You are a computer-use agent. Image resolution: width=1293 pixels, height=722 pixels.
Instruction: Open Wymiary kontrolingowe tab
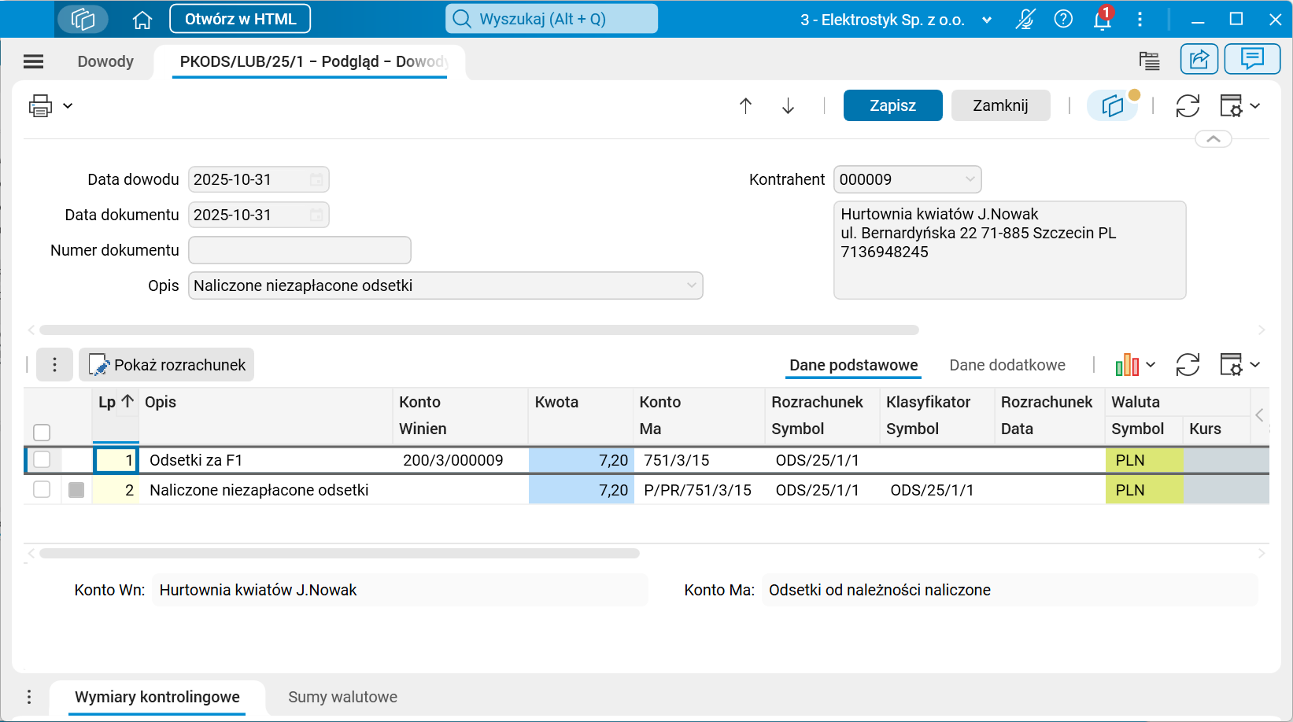(157, 697)
